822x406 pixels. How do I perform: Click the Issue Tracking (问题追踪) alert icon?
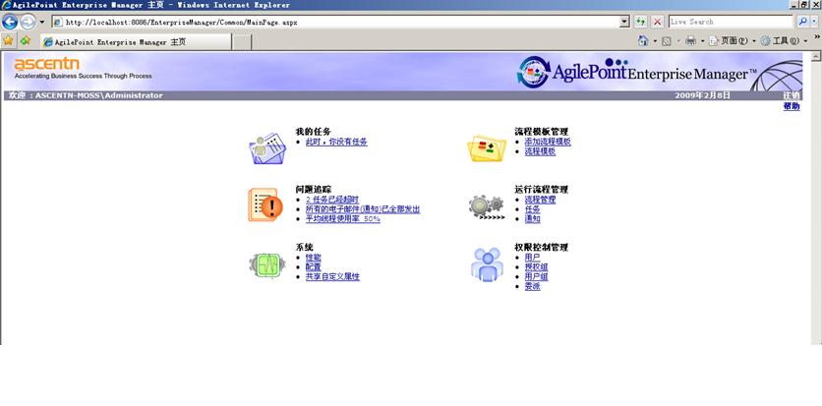265,204
